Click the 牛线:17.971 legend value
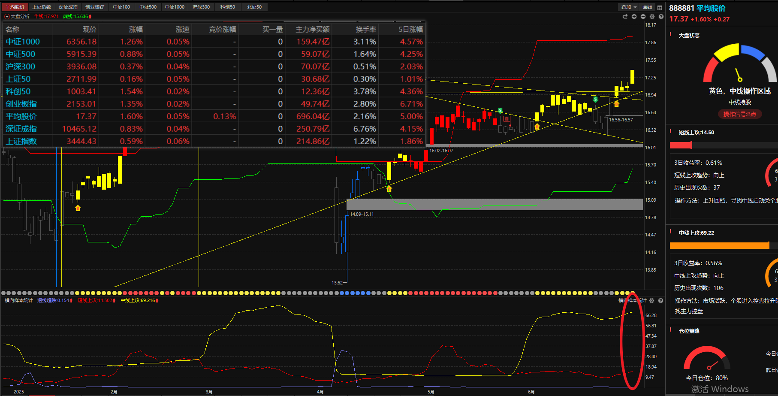778x396 pixels. [x=46, y=16]
